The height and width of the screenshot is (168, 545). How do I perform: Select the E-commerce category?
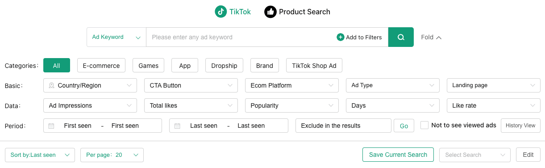click(x=101, y=66)
